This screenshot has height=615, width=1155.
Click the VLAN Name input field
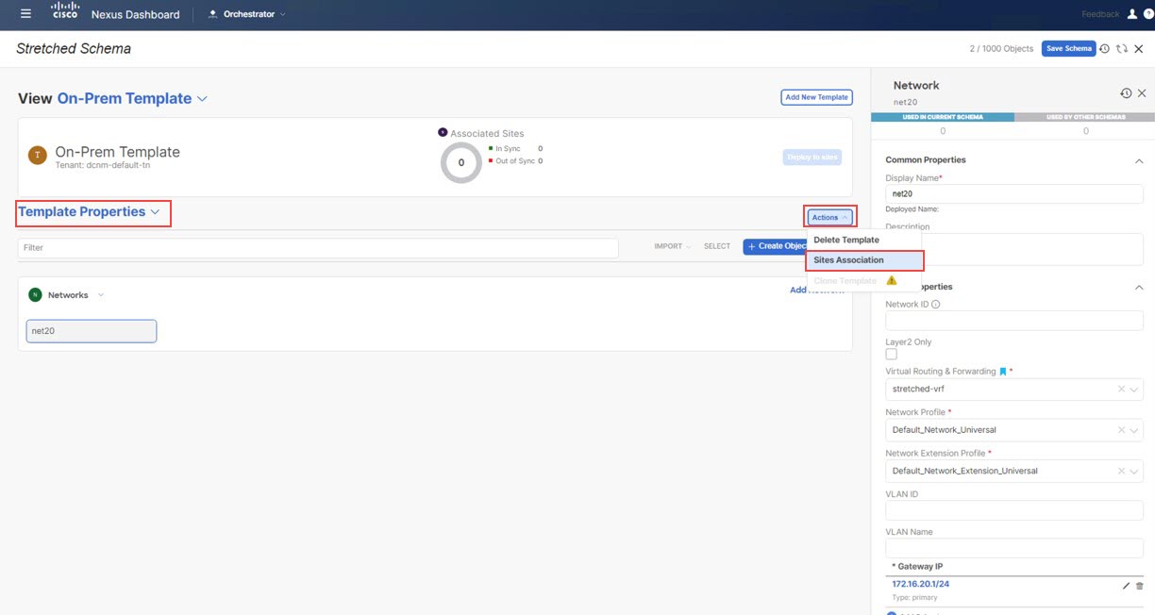coord(1014,548)
